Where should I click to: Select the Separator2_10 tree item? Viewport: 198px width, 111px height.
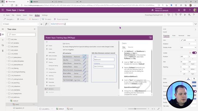coord(20,108)
